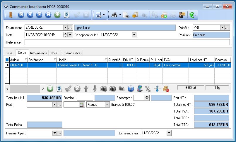Click the green euro currency icon

[x=192, y=15]
